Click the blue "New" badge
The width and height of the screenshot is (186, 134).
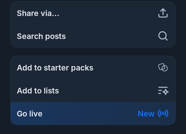click(x=146, y=114)
